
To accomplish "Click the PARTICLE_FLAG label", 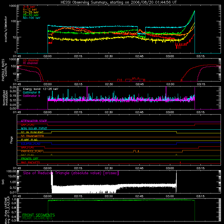I will (x=31, y=151).
